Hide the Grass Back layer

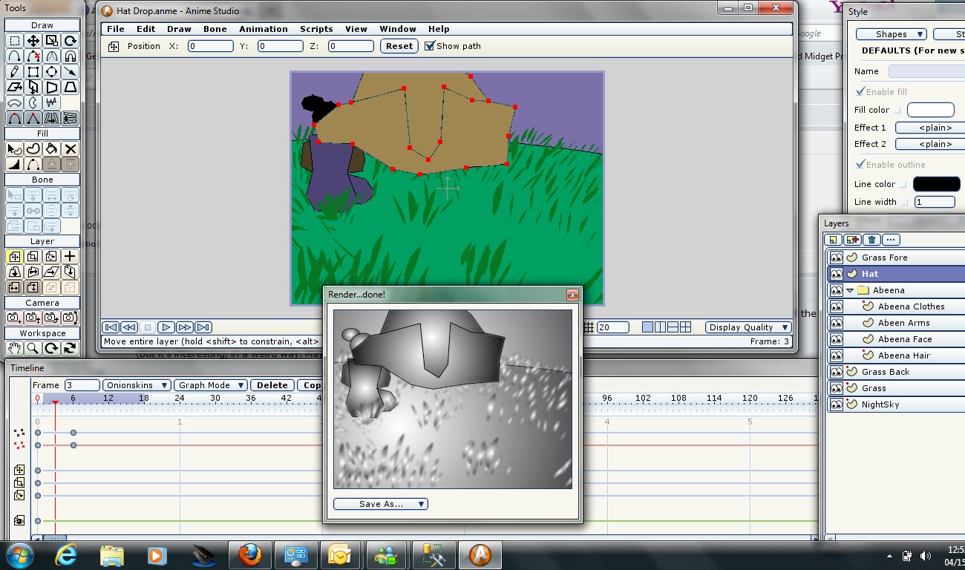pos(837,372)
